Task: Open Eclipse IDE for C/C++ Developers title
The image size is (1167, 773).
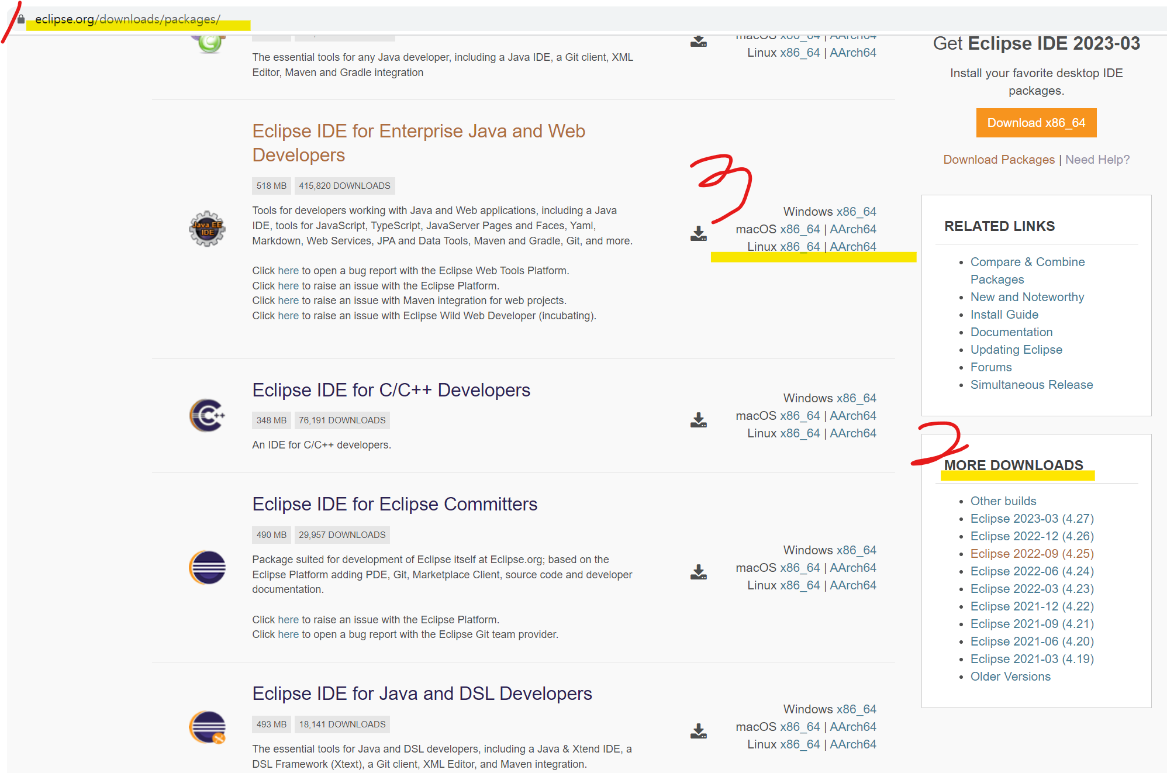Action: click(391, 390)
